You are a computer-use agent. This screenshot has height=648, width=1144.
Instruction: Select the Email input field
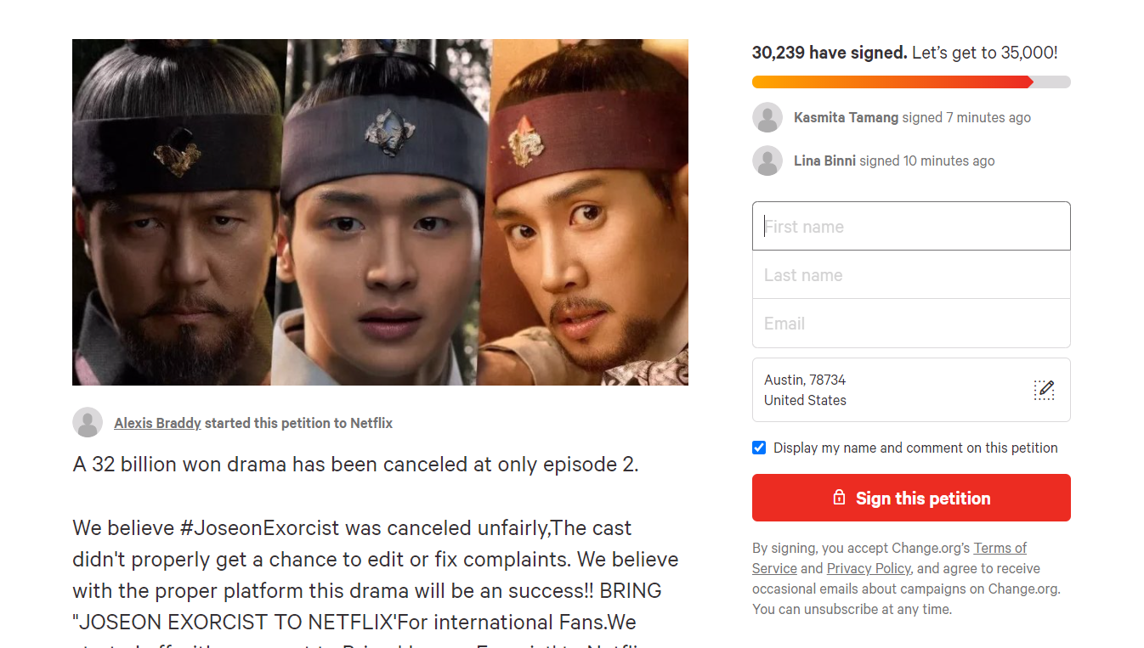(x=911, y=323)
